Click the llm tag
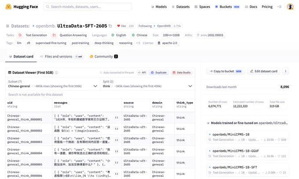 (19, 43)
